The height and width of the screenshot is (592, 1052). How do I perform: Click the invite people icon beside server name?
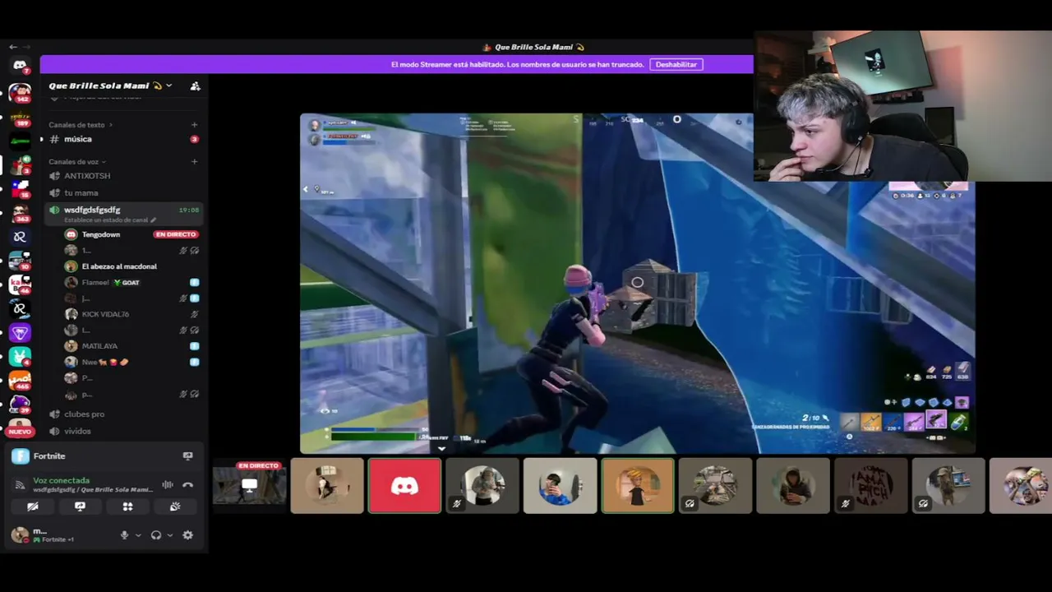click(x=195, y=86)
